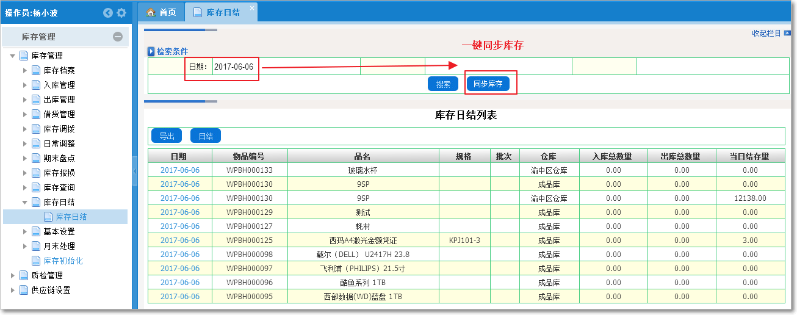This screenshot has height=315, width=797.
Task: Open date link for 玻璃水杯 row
Action: click(180, 170)
